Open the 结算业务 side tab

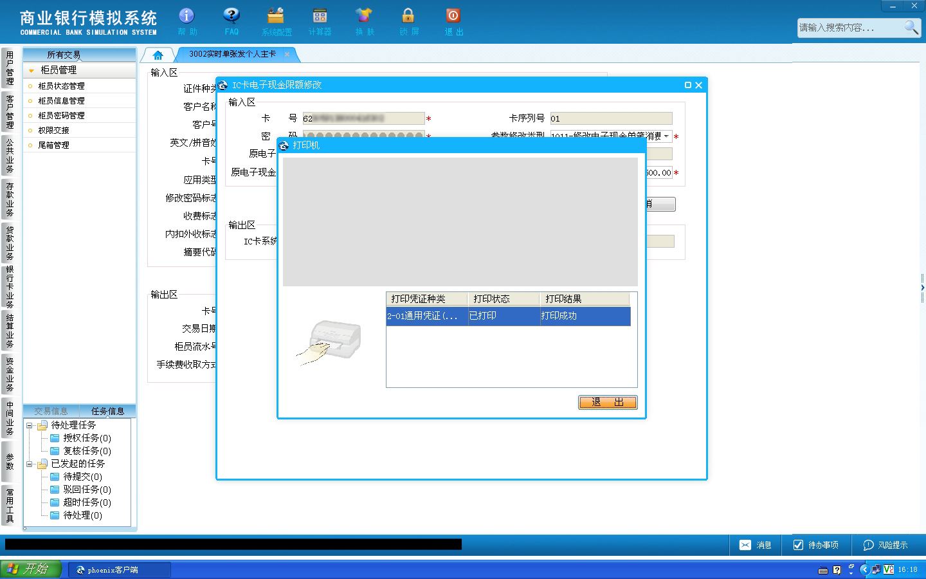[x=10, y=330]
